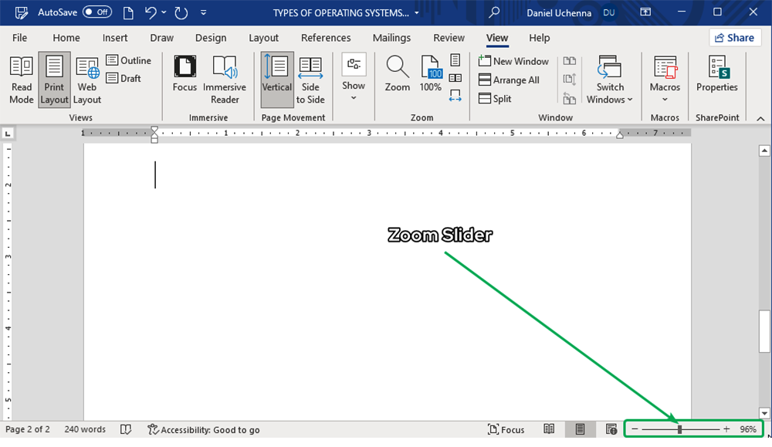Switch to Web Layout view
The image size is (772, 447).
tap(87, 80)
